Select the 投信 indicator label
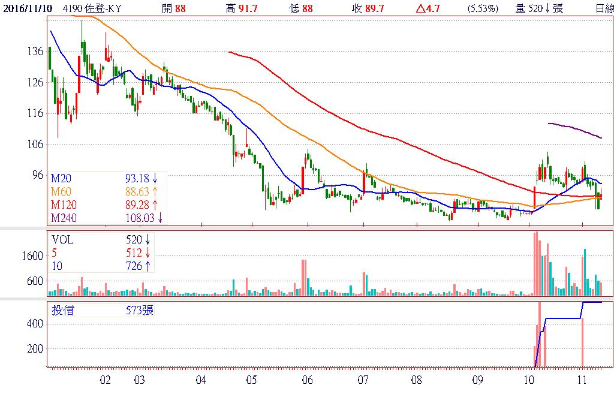This screenshot has height=397, width=614. click(61, 311)
